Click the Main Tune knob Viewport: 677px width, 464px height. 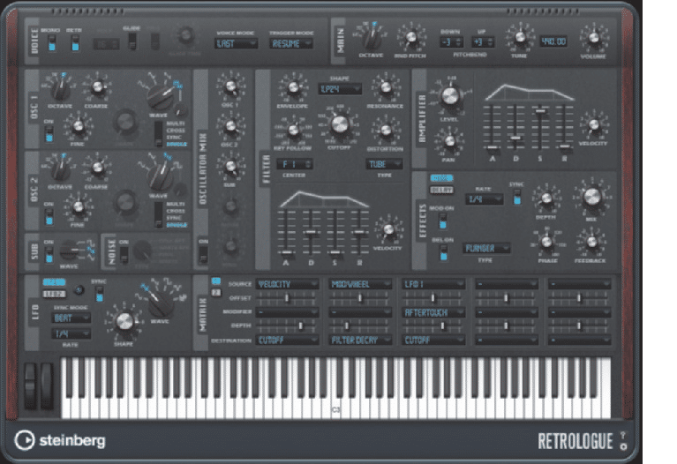[x=520, y=38]
